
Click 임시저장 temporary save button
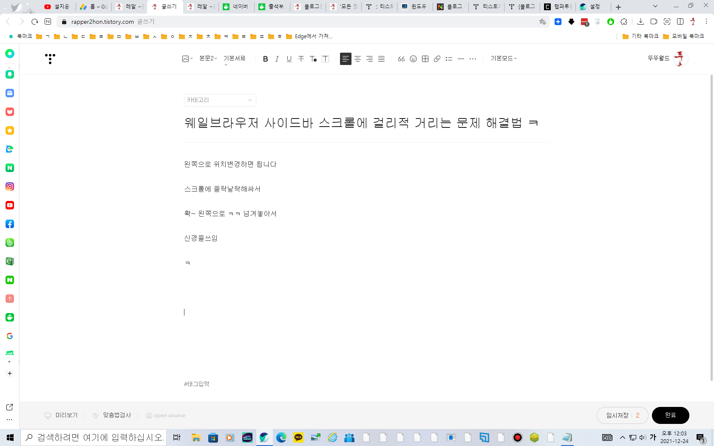(x=618, y=415)
